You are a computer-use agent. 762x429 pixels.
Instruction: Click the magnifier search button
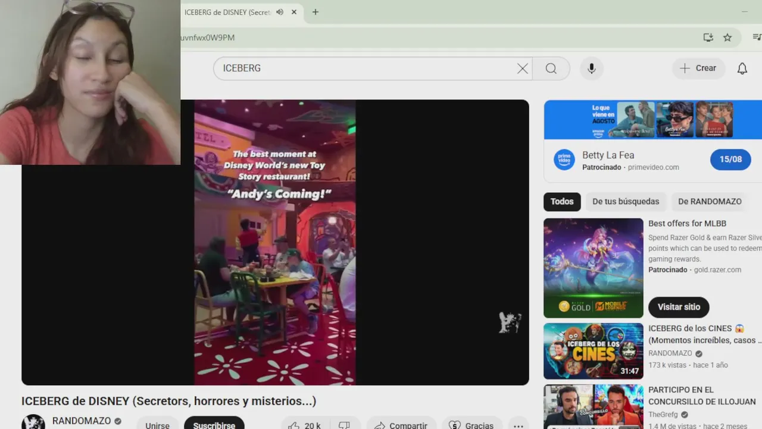tap(551, 69)
